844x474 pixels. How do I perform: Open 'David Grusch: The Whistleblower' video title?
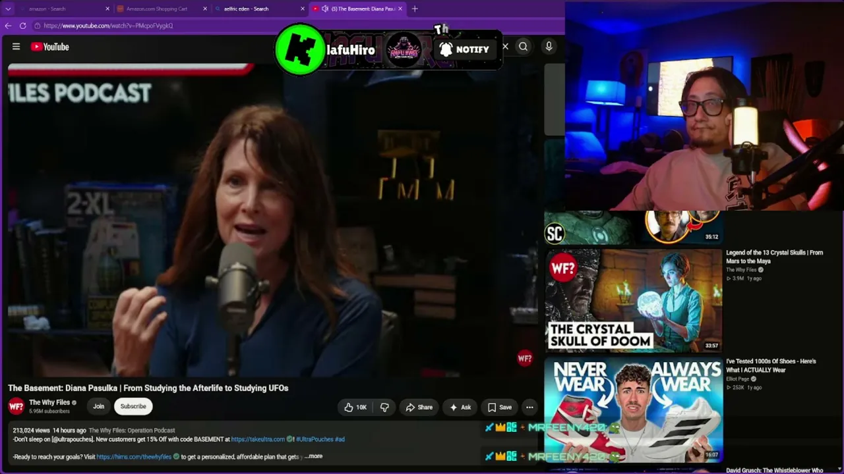[x=775, y=470]
